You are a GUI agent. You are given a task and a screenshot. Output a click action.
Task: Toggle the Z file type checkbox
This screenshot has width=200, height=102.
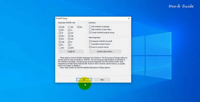pyautogui.click(x=69, y=45)
